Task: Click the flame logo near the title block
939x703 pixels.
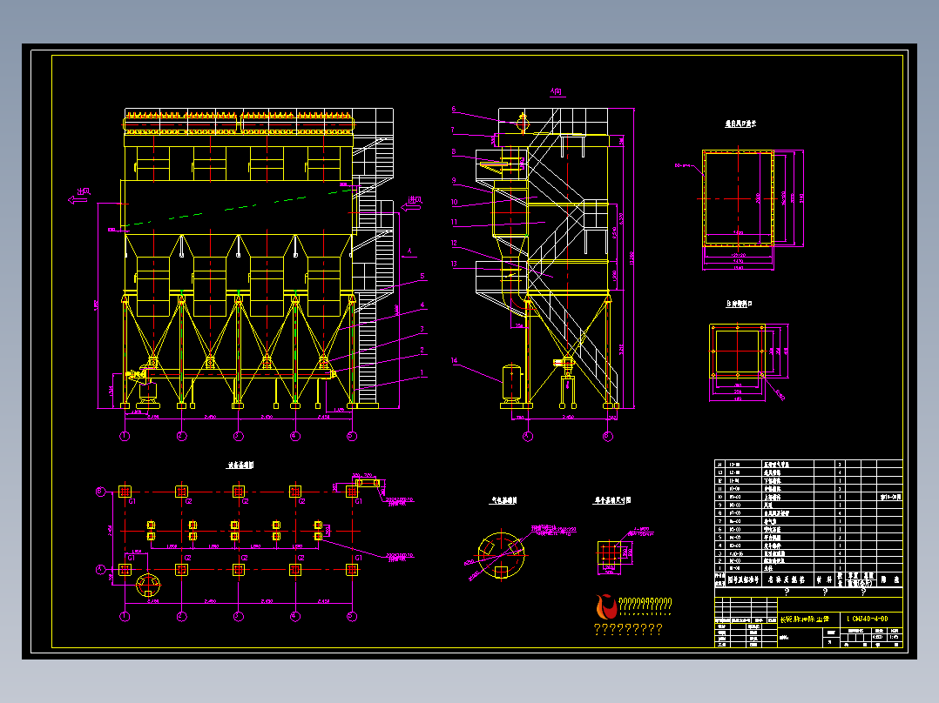Action: click(x=606, y=606)
